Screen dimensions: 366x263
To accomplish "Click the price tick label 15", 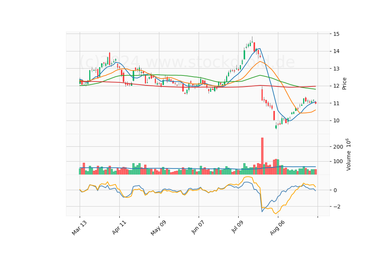I will click(x=336, y=34).
